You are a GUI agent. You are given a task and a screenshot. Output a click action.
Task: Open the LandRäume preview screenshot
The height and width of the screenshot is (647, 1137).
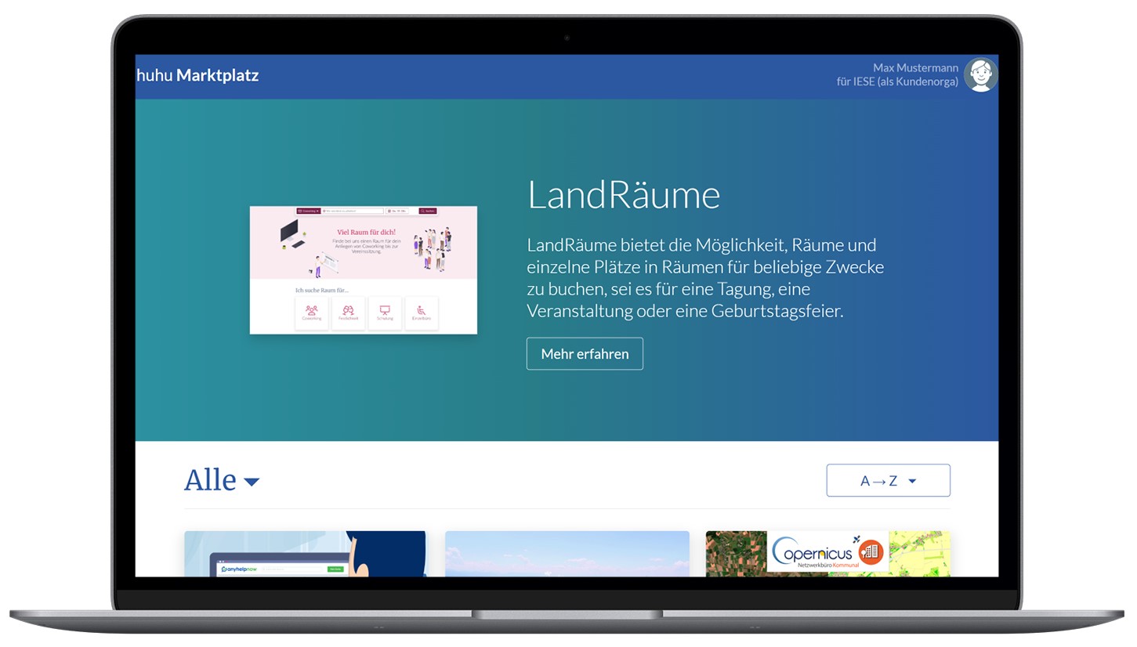pyautogui.click(x=364, y=270)
